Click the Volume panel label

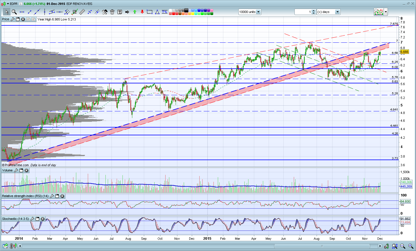[x=7, y=171]
